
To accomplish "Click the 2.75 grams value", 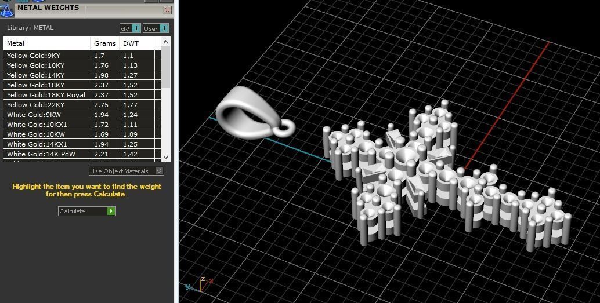I will point(101,105).
